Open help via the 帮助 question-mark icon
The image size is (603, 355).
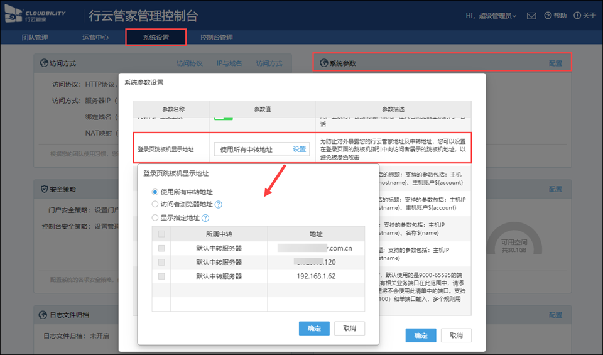548,15
